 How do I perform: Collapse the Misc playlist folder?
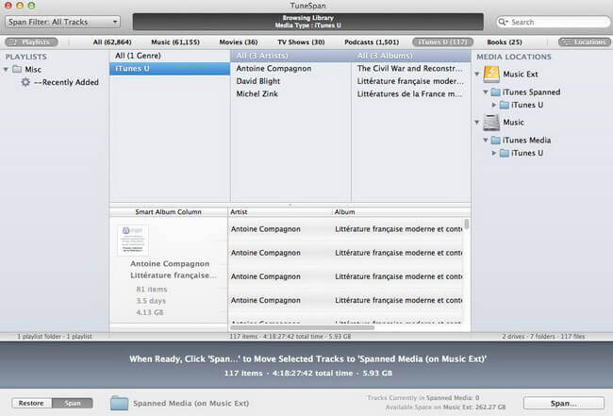tap(6, 70)
